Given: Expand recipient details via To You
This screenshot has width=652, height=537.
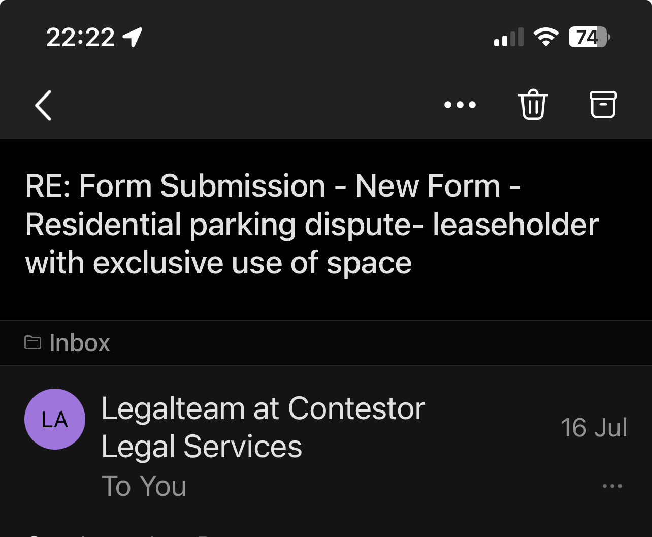Looking at the screenshot, I should click(x=144, y=486).
